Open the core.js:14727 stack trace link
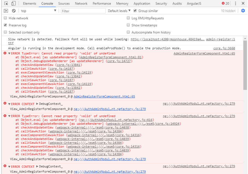The width and height of the screenshot is (248, 174). click(119, 61)
